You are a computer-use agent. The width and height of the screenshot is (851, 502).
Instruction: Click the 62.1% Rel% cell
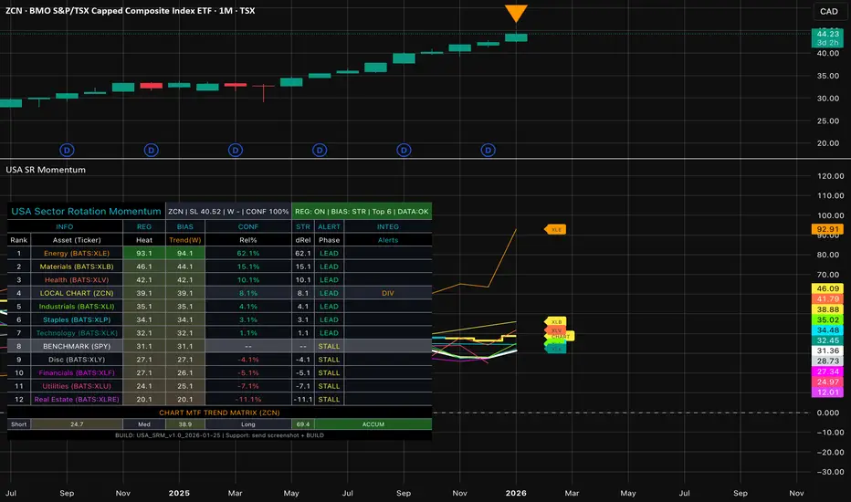pos(248,253)
